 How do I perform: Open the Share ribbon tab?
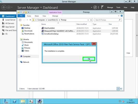tap(37, 16)
